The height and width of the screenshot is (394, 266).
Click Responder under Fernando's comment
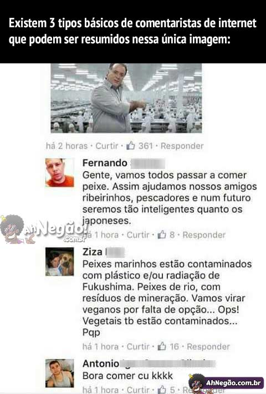click(204, 235)
